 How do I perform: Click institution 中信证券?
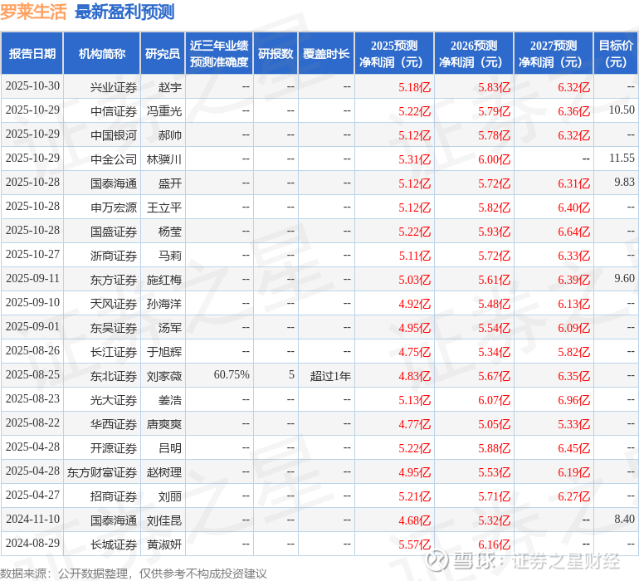[x=114, y=111]
